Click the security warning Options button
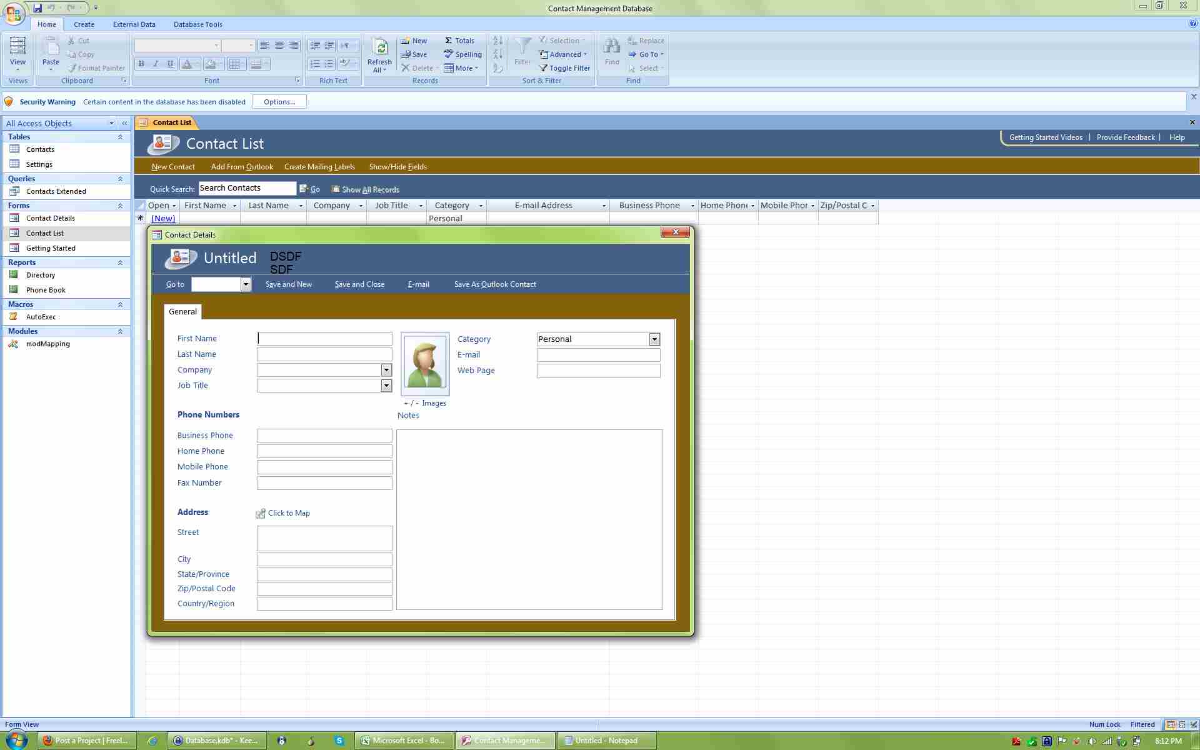This screenshot has width=1200, height=750. point(279,102)
